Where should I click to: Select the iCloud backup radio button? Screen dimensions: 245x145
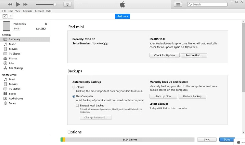[74, 87]
